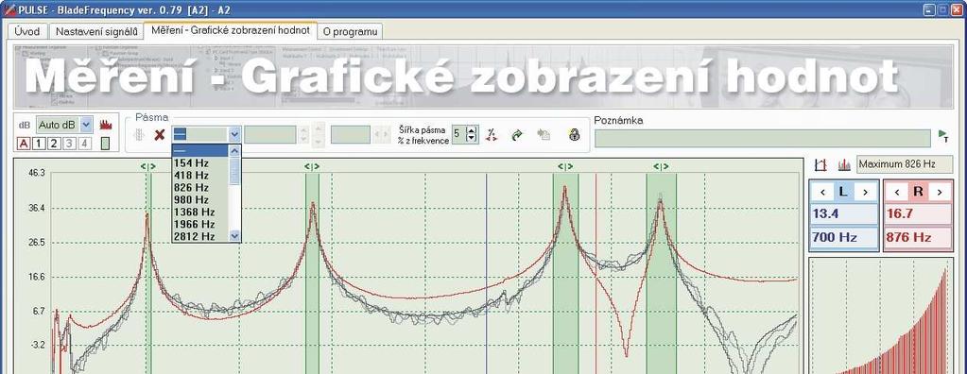
Task: Toggle the red A channel box
Action: pos(24,144)
